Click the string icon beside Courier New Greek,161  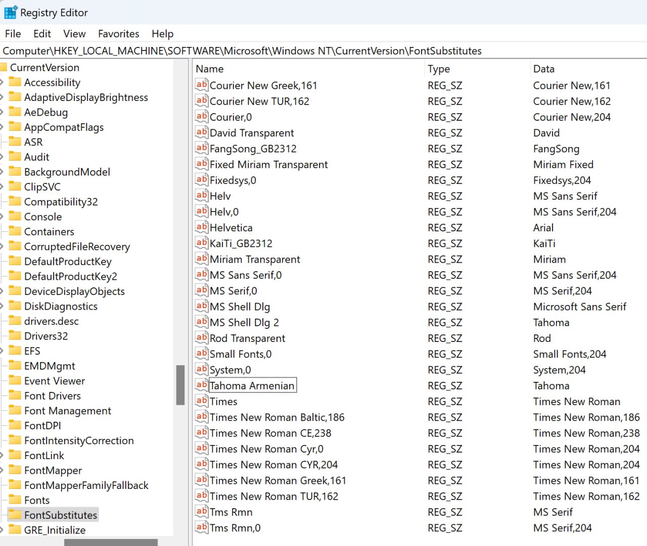(202, 85)
